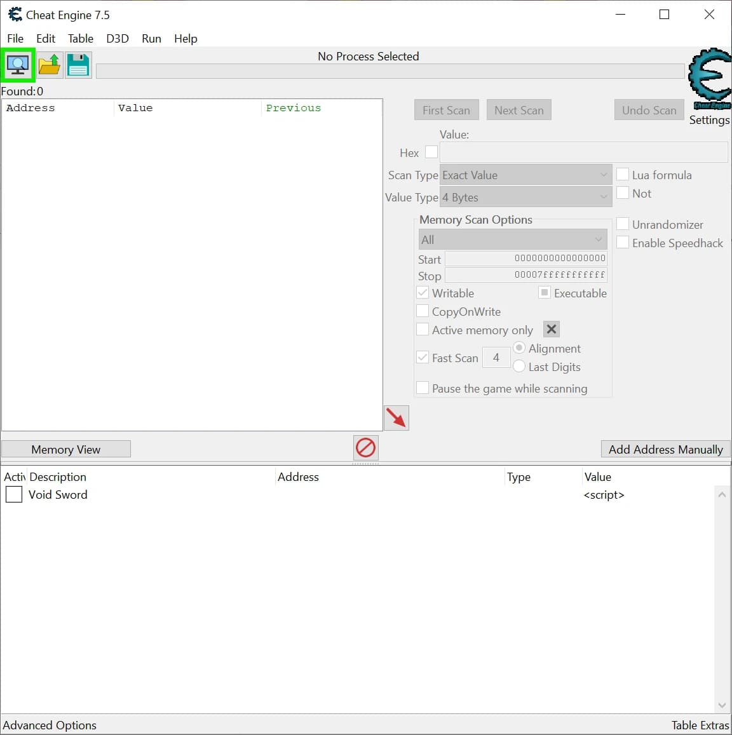732x735 pixels.
Task: Toggle the Not checkbox
Action: [x=622, y=192]
